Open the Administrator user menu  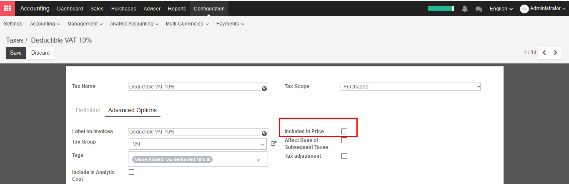pyautogui.click(x=547, y=8)
